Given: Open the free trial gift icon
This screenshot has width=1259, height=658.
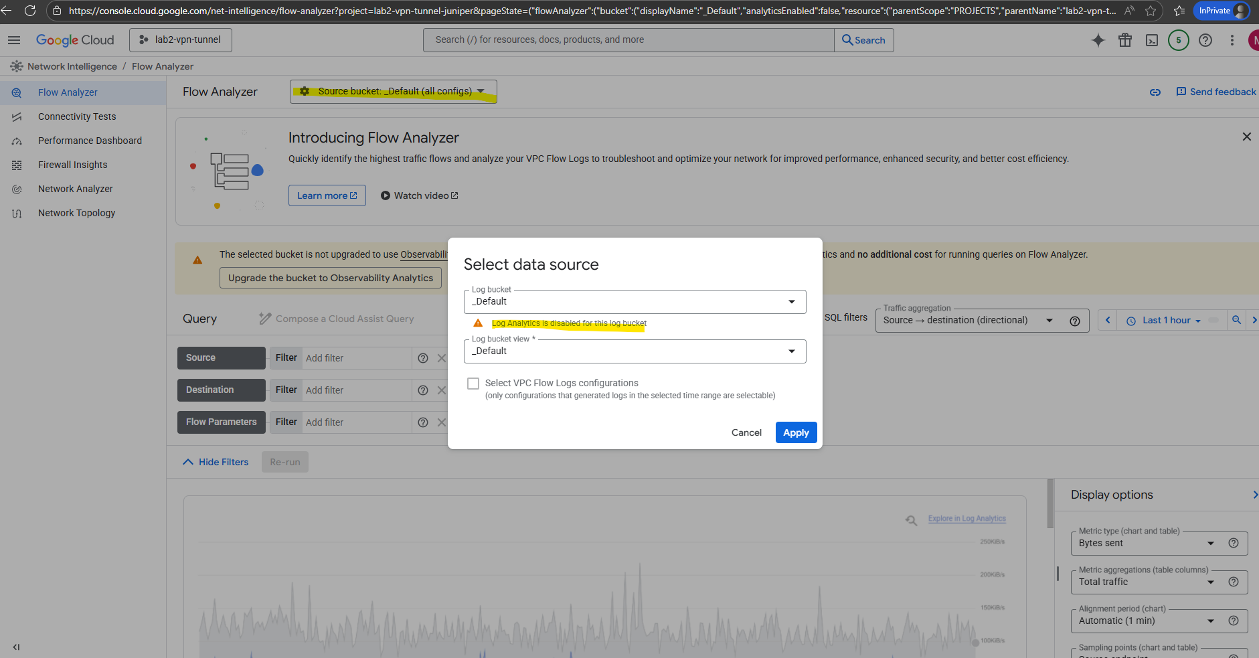Looking at the screenshot, I should [x=1125, y=40].
